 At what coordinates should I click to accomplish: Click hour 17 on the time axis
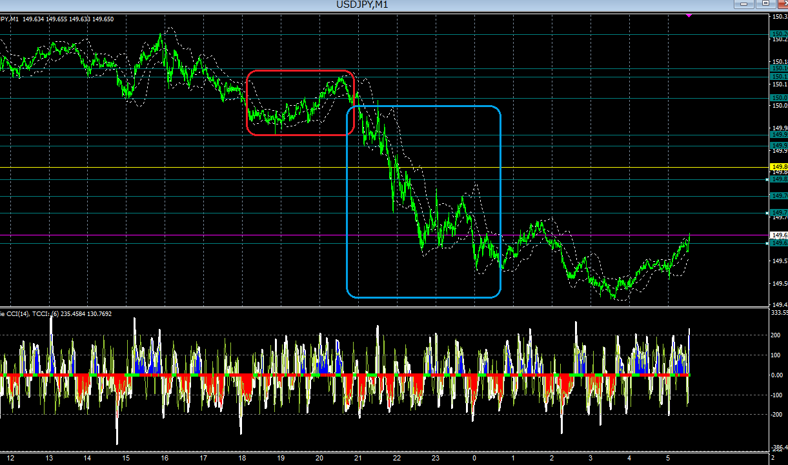[x=204, y=459]
